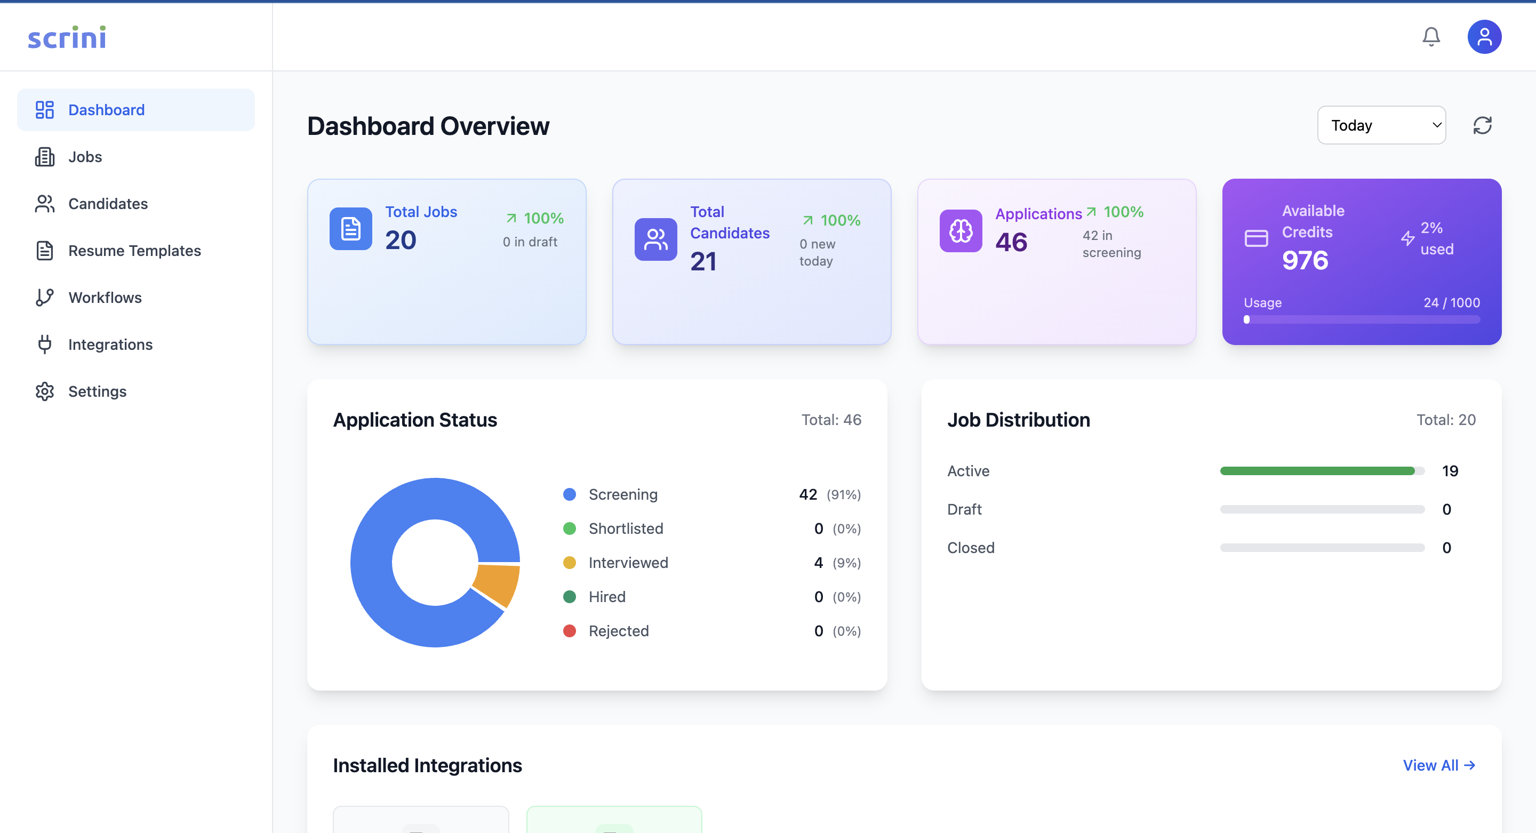Image resolution: width=1536 pixels, height=833 pixels.
Task: Click the Total Candidates people icon
Action: (655, 239)
